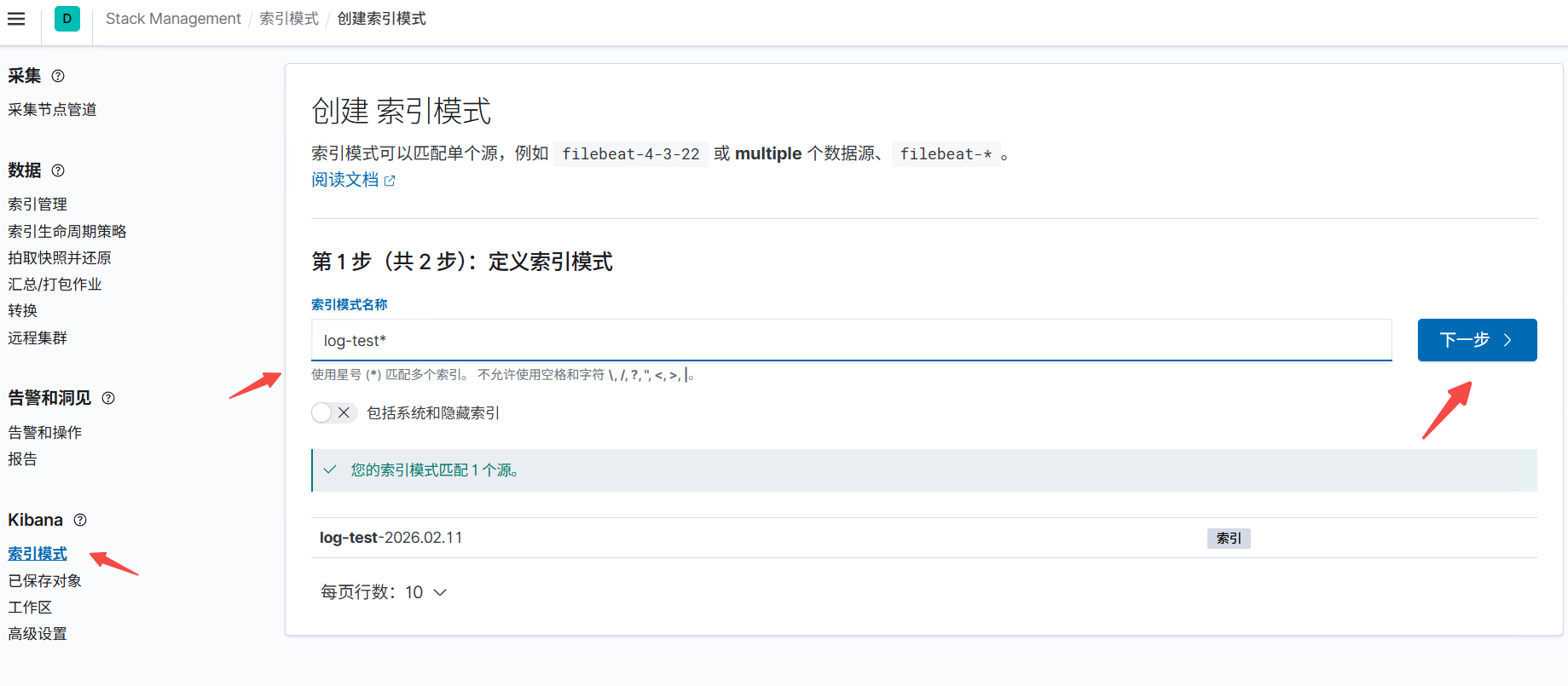Image resolution: width=1568 pixels, height=686 pixels.
Task: Click the external link icon beside 阅读文档
Action: [390, 181]
